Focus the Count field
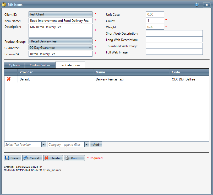 (155, 20)
